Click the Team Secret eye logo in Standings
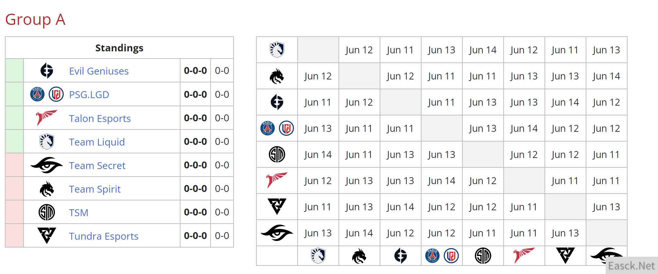Screen dimensions: 658x274 pos(46,165)
